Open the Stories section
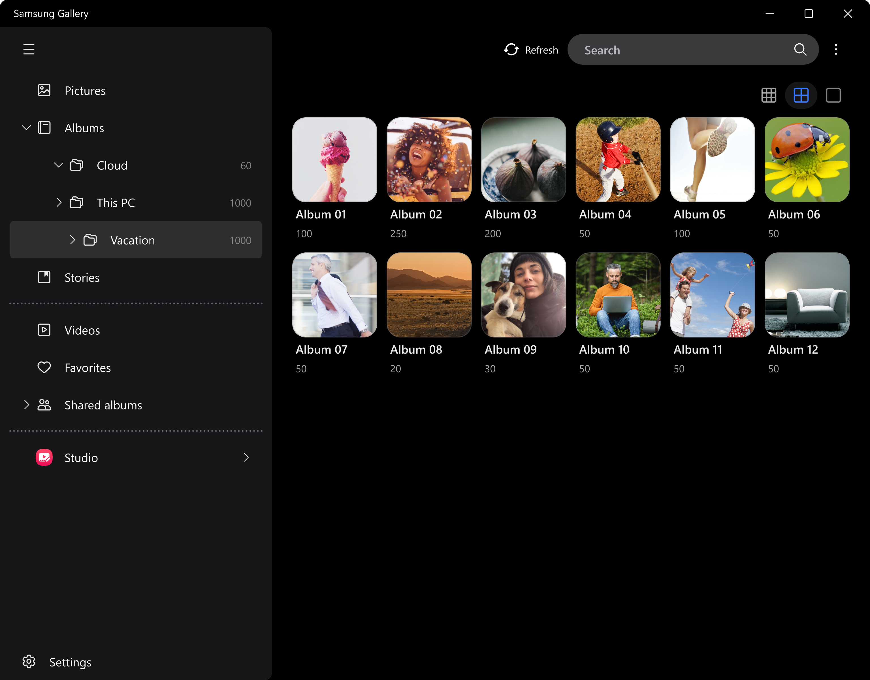The image size is (870, 680). tap(82, 277)
